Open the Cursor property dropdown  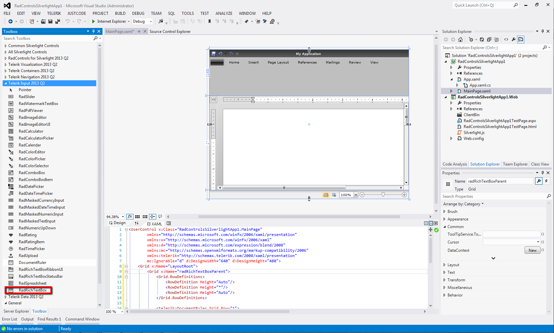(x=538, y=242)
